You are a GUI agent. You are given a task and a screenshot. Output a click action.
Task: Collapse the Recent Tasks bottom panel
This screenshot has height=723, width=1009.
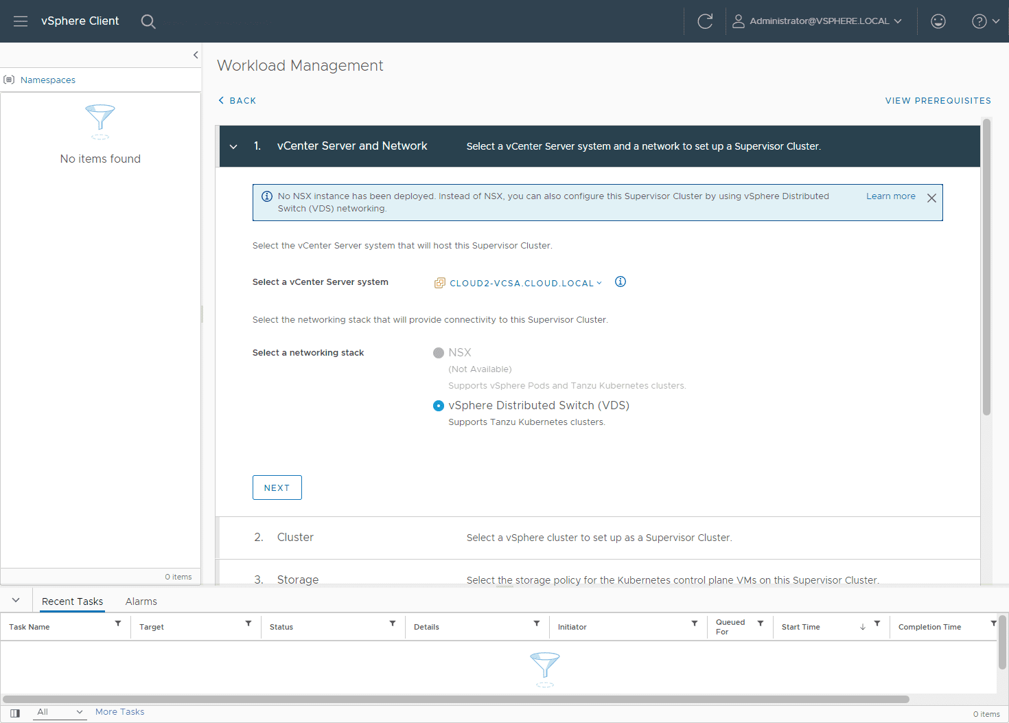coord(16,600)
